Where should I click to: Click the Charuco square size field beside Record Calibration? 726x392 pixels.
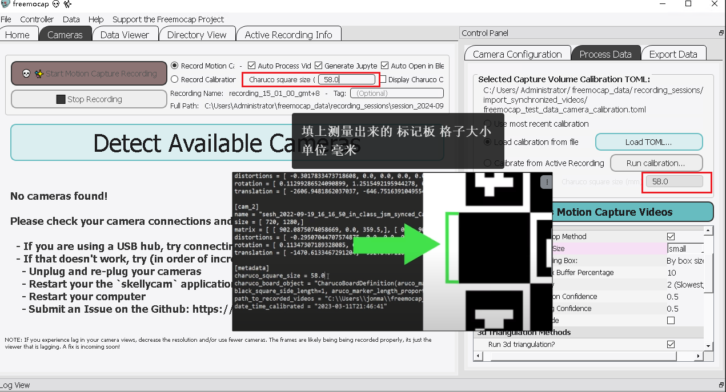coord(347,80)
